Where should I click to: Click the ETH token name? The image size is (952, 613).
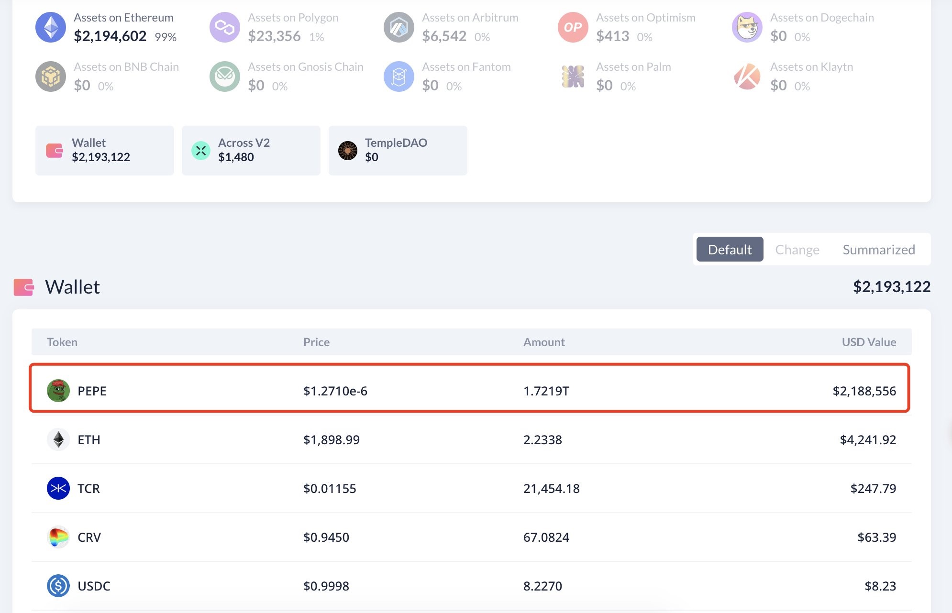(89, 439)
